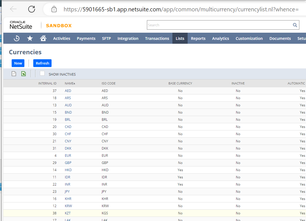Screen dimensions: 306x221
Task: Open the KZT currency link
Action: coord(68,214)
